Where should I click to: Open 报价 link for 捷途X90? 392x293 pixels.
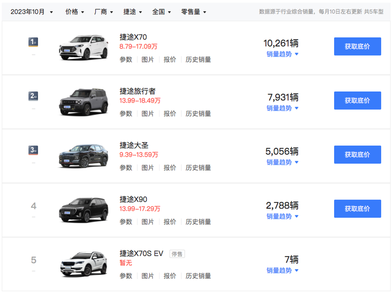click(x=170, y=222)
